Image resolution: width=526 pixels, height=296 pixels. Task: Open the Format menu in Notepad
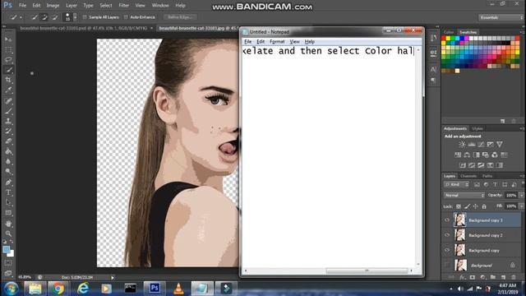[x=277, y=42]
